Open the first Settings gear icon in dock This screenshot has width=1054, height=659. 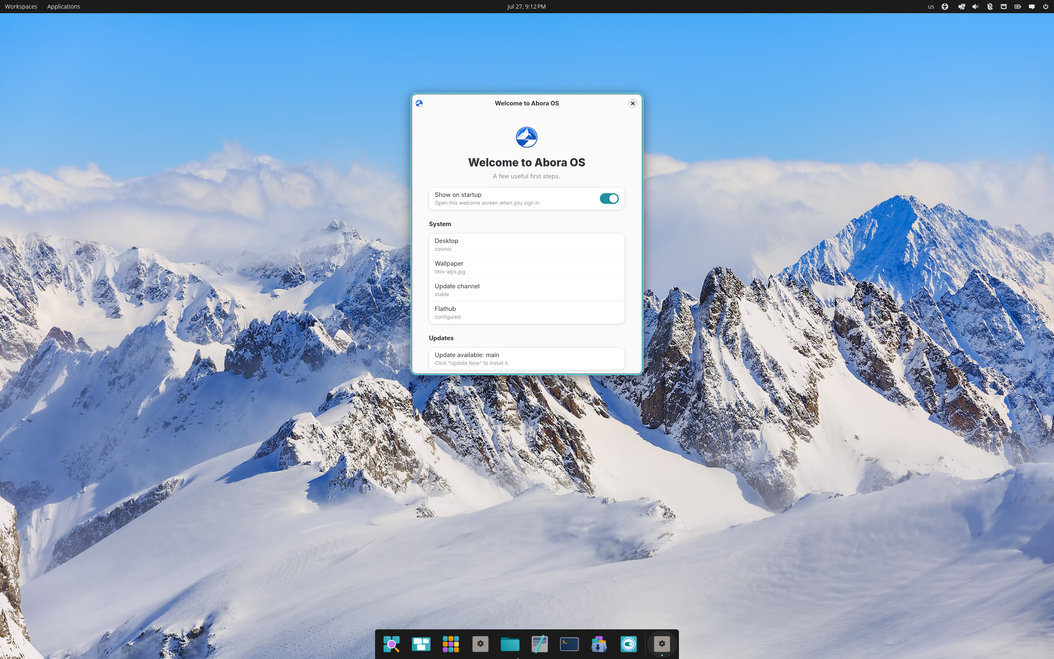(x=480, y=644)
